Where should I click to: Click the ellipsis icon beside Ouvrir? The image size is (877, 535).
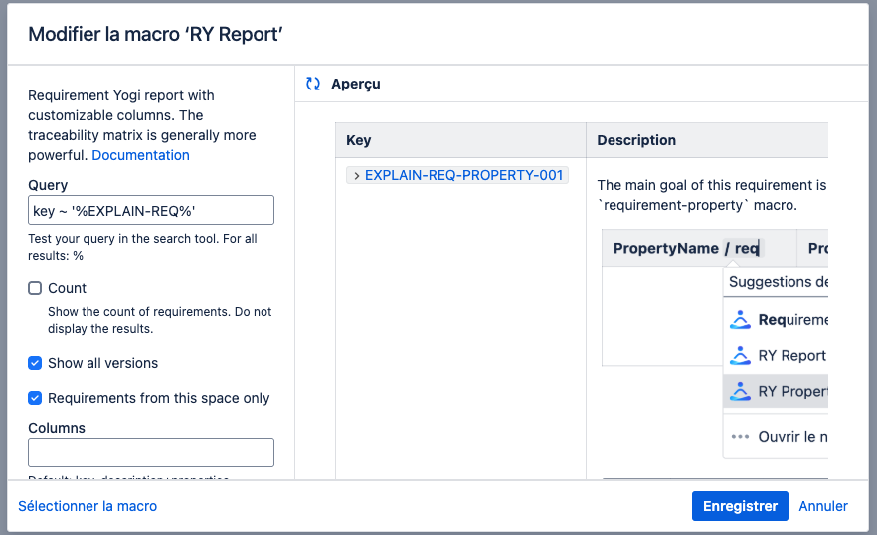pyautogui.click(x=740, y=436)
